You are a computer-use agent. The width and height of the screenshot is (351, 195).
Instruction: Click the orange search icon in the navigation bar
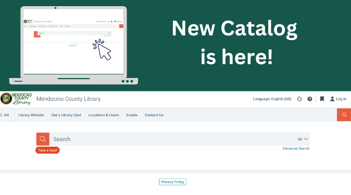point(344,114)
